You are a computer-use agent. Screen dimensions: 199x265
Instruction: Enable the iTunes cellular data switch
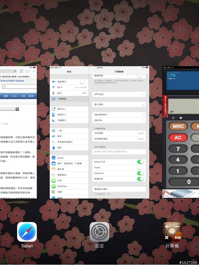point(140,168)
